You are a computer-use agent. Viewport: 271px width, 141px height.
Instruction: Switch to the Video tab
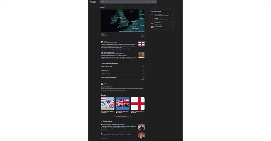119,6
